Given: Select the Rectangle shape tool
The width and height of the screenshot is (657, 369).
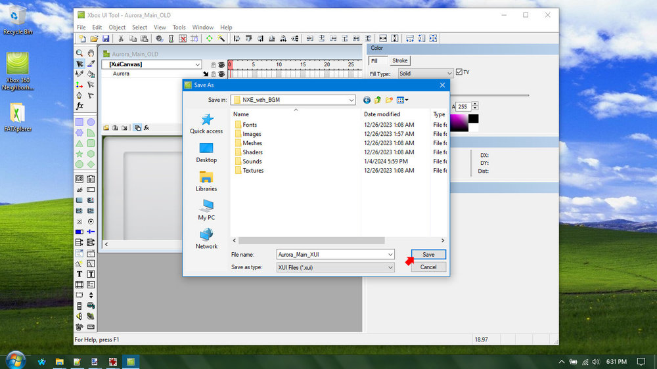Looking at the screenshot, I should tap(79, 122).
